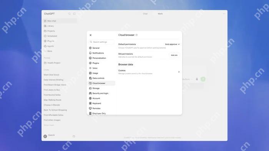Focus the Search settings field
Image resolution: width=269 pixels, height=151 pixels.
101,42
